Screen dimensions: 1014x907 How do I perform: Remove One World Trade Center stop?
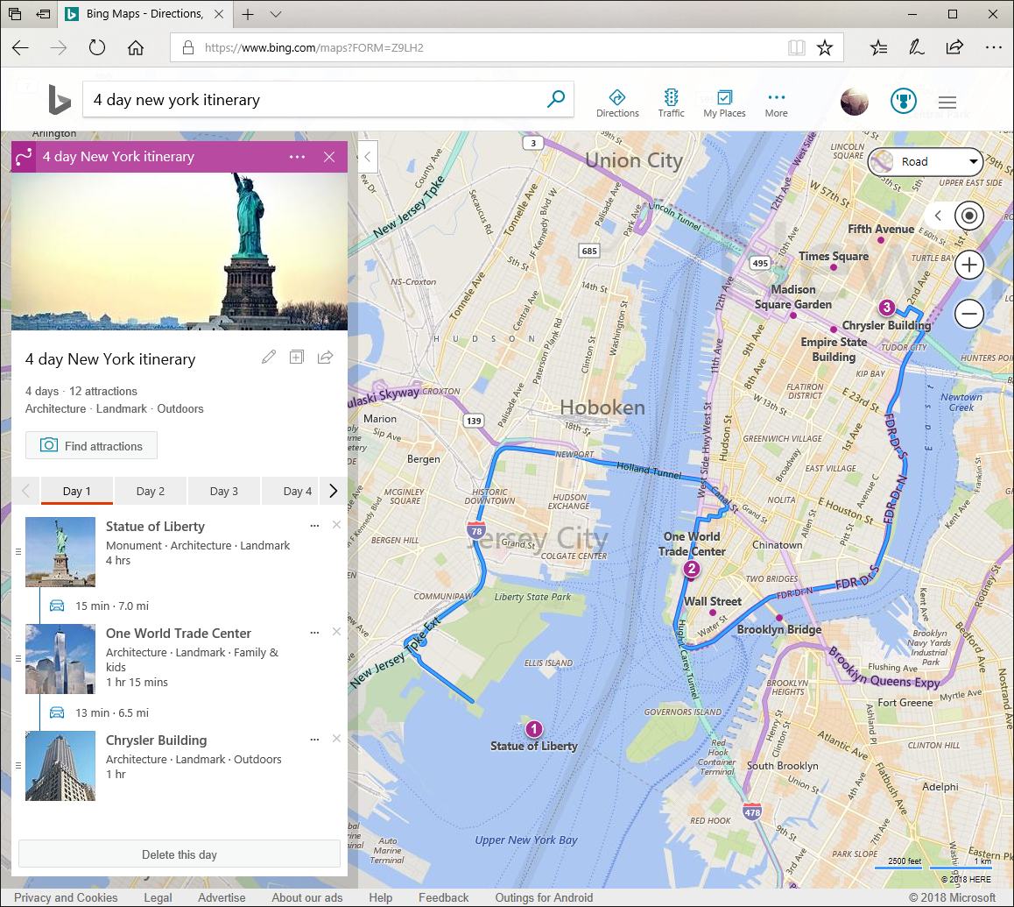pos(336,632)
